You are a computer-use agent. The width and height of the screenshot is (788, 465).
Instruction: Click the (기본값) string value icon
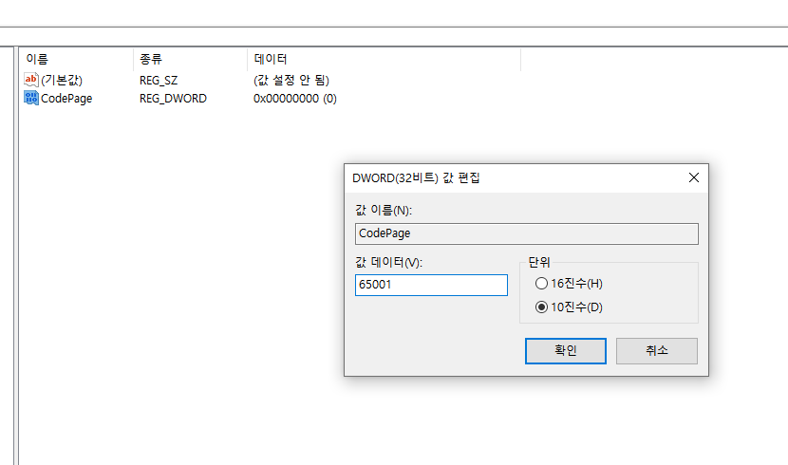[x=31, y=80]
